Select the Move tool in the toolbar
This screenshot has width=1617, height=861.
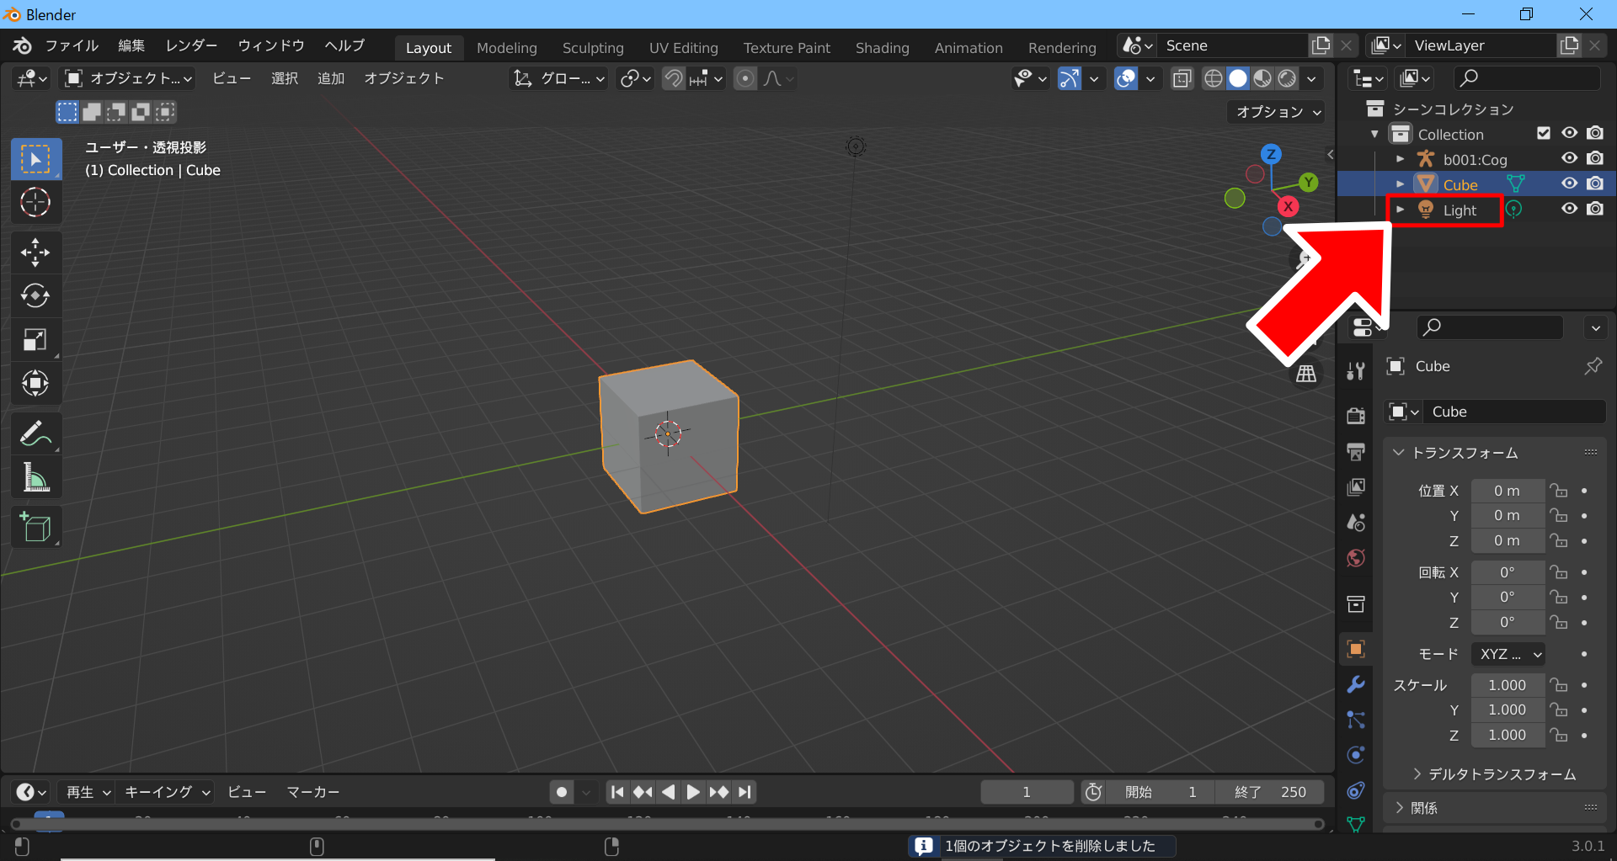click(35, 252)
